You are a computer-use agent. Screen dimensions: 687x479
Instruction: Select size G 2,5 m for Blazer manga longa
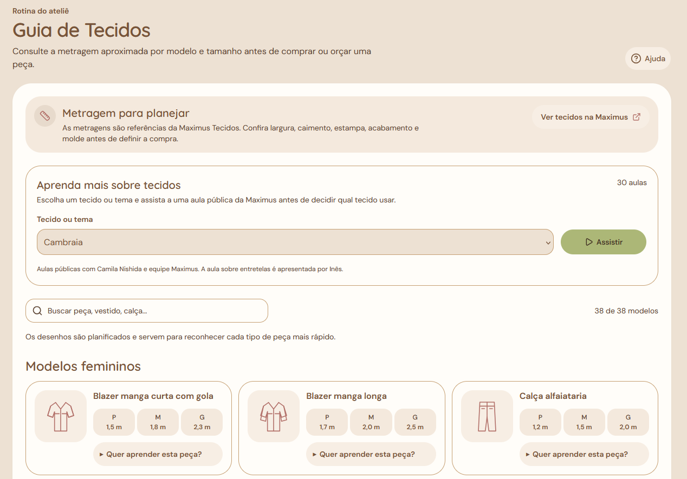click(415, 422)
